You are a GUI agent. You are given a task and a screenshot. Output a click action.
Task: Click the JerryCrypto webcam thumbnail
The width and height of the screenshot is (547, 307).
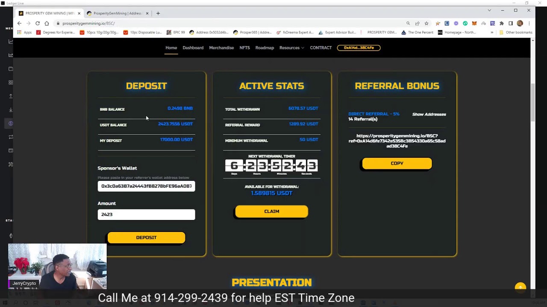click(x=57, y=266)
